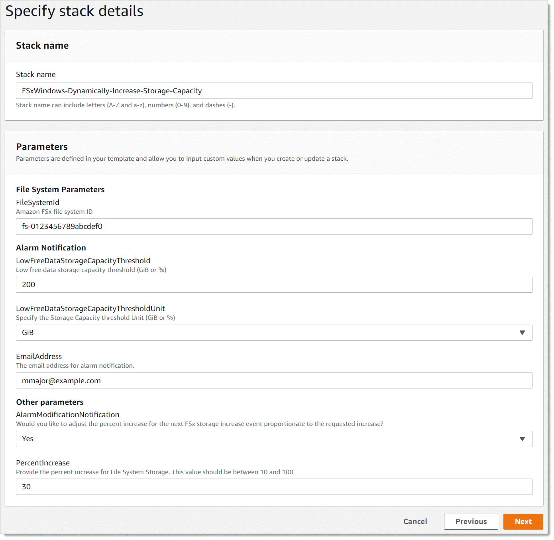Click the Other parameters heading
554x540 pixels.
click(x=49, y=402)
